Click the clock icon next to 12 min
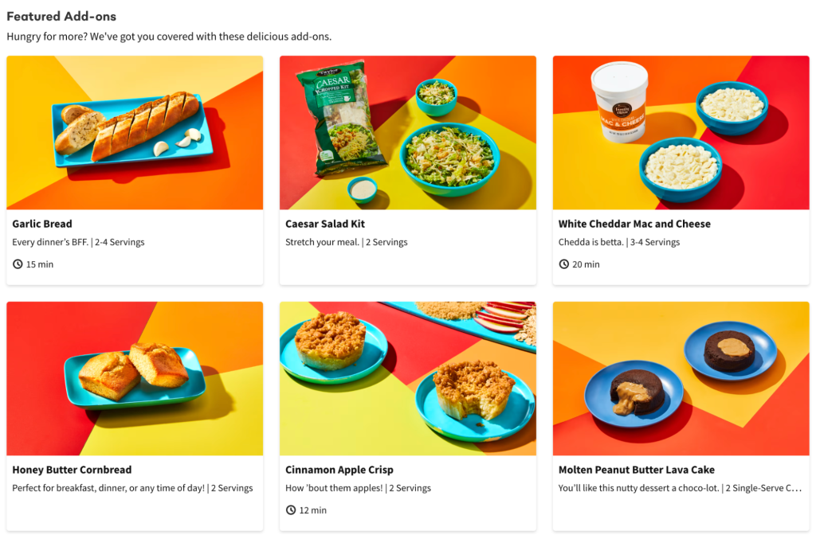The width and height of the screenshot is (816, 535). [x=291, y=510]
